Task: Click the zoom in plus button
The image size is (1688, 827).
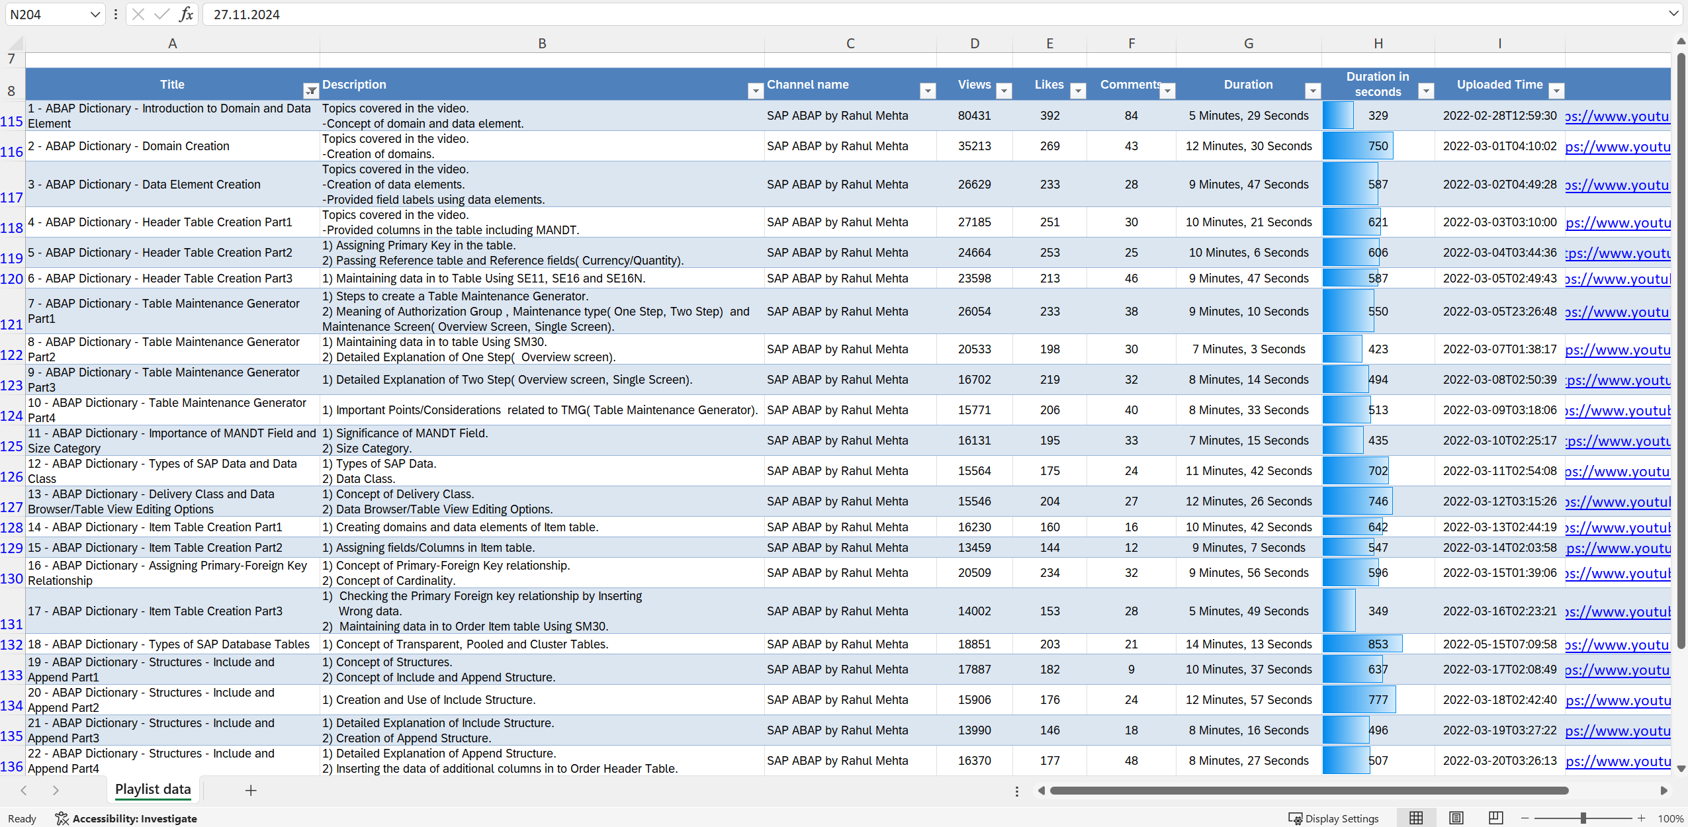Action: point(1641,818)
